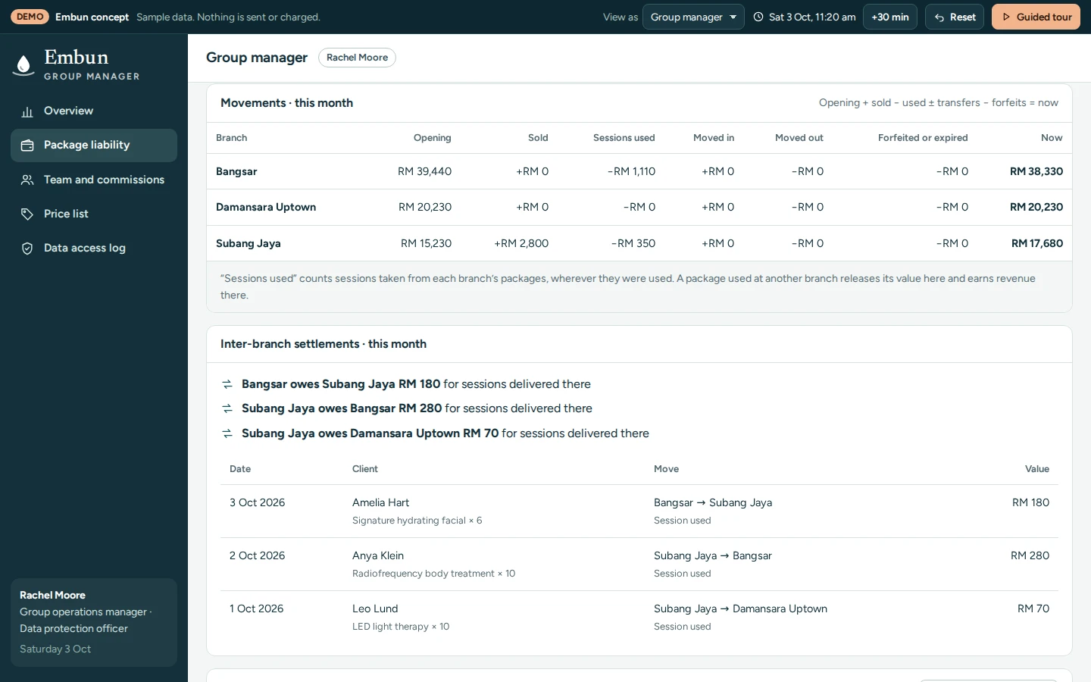Open the Price list section
Screen dimensions: 1091x682
coord(94,214)
